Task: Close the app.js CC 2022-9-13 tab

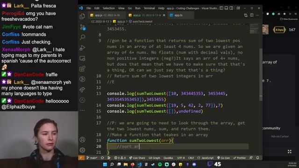Action: click(x=164, y=15)
